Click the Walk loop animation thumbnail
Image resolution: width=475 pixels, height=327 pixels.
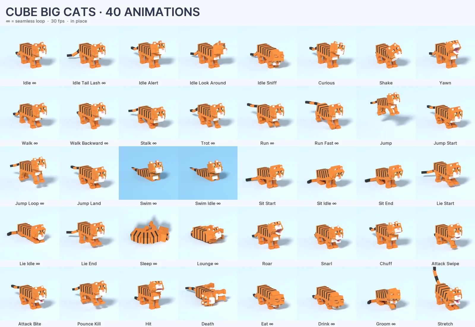30,113
